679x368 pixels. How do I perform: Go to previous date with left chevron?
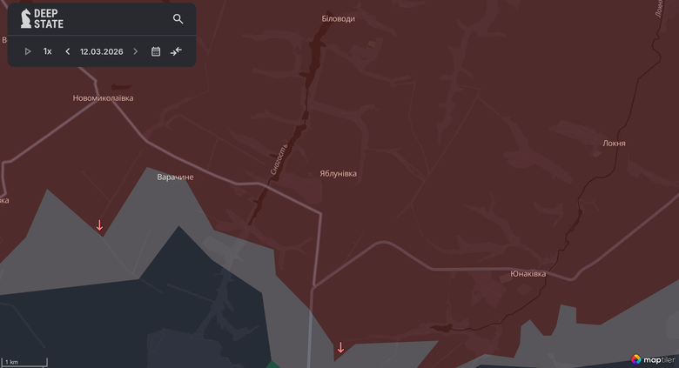pos(68,51)
